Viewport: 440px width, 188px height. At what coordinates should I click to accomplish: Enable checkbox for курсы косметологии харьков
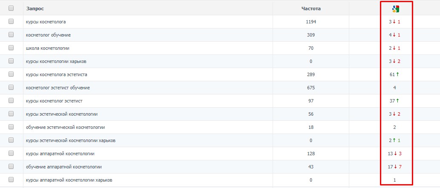coord(11,61)
